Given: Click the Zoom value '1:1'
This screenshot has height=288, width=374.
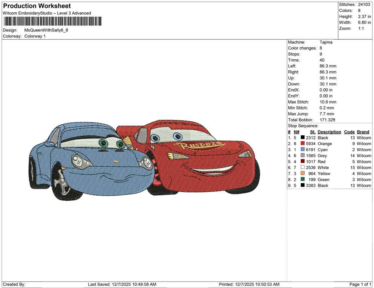Looking at the screenshot, I should coord(361,28).
